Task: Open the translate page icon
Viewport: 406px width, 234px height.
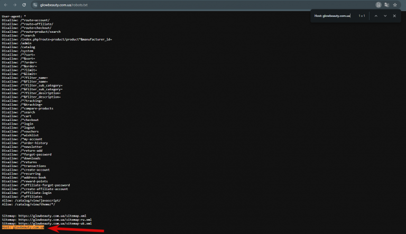Action: [386, 5]
